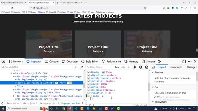Open Visual Studio Code from the taskbar
The height and width of the screenshot is (111, 198).
[x=76, y=109]
